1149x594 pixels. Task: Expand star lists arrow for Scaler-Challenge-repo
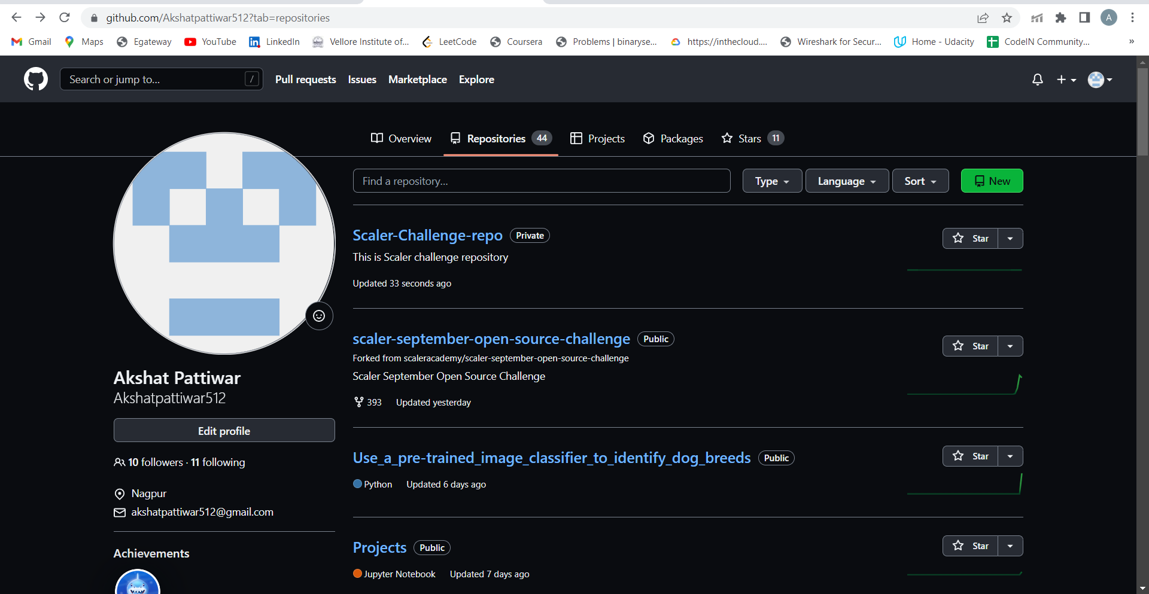1010,238
